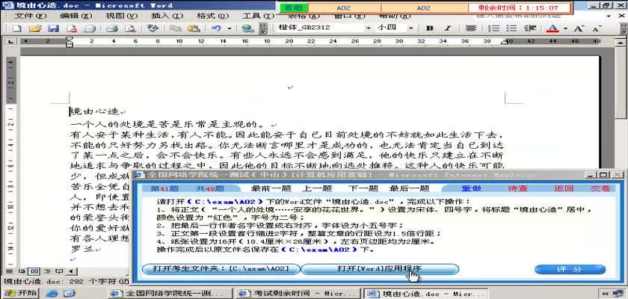
Task: Go to 下一题 in exam window
Action: pyautogui.click(x=363, y=188)
